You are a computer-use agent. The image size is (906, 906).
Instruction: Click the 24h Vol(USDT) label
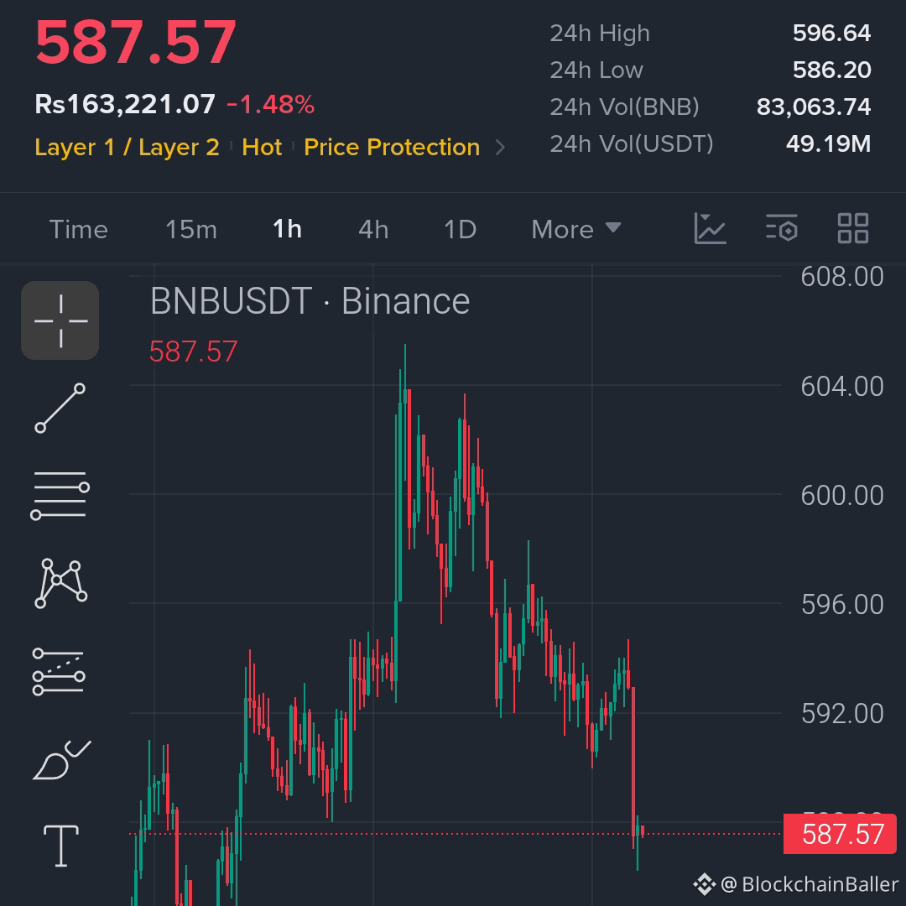pos(632,144)
